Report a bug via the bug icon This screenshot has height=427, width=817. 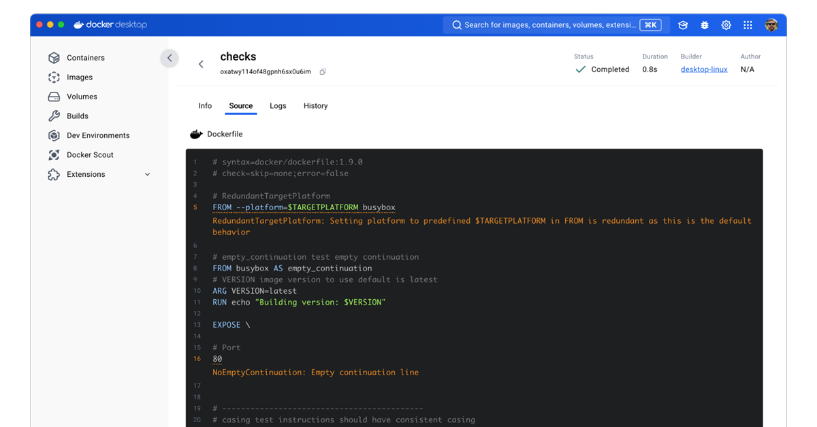tap(704, 24)
